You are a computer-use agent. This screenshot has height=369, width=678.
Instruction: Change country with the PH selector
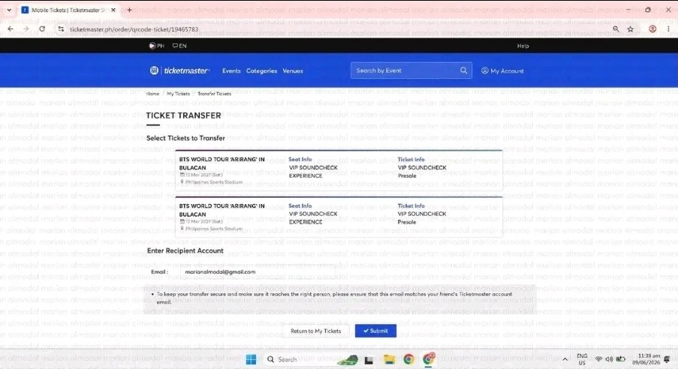(x=156, y=45)
